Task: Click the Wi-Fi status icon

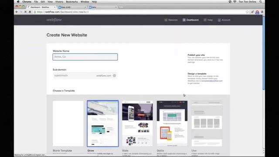Action: coord(235,2)
